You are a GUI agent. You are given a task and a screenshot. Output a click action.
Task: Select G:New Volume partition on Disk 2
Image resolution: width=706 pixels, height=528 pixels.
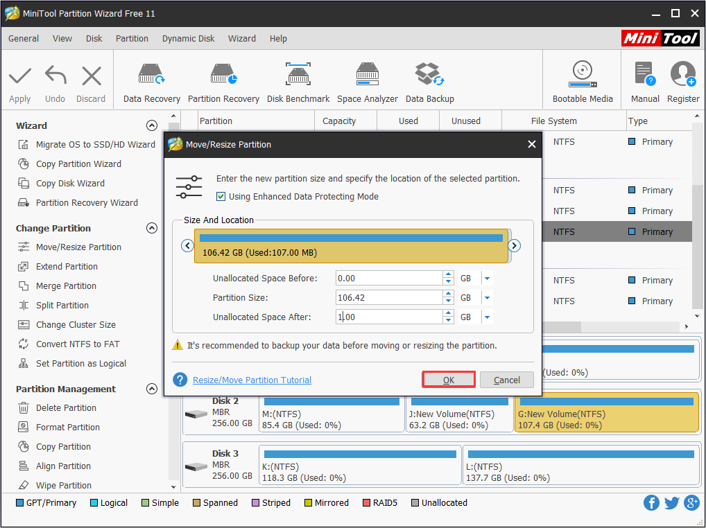tap(606, 413)
